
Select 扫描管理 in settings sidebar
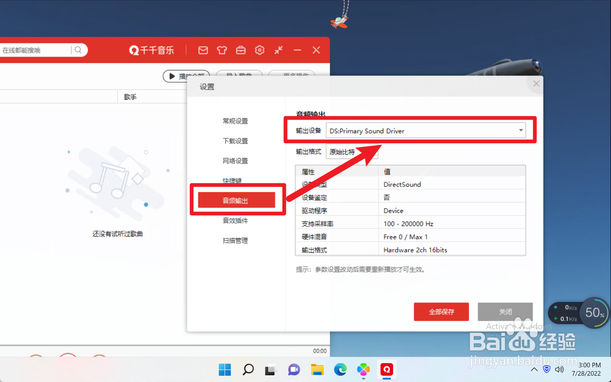[x=235, y=241]
